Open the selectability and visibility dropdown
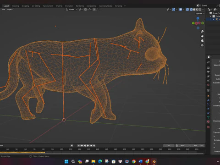Viewport: 220px width, 165px height. click(x=169, y=10)
